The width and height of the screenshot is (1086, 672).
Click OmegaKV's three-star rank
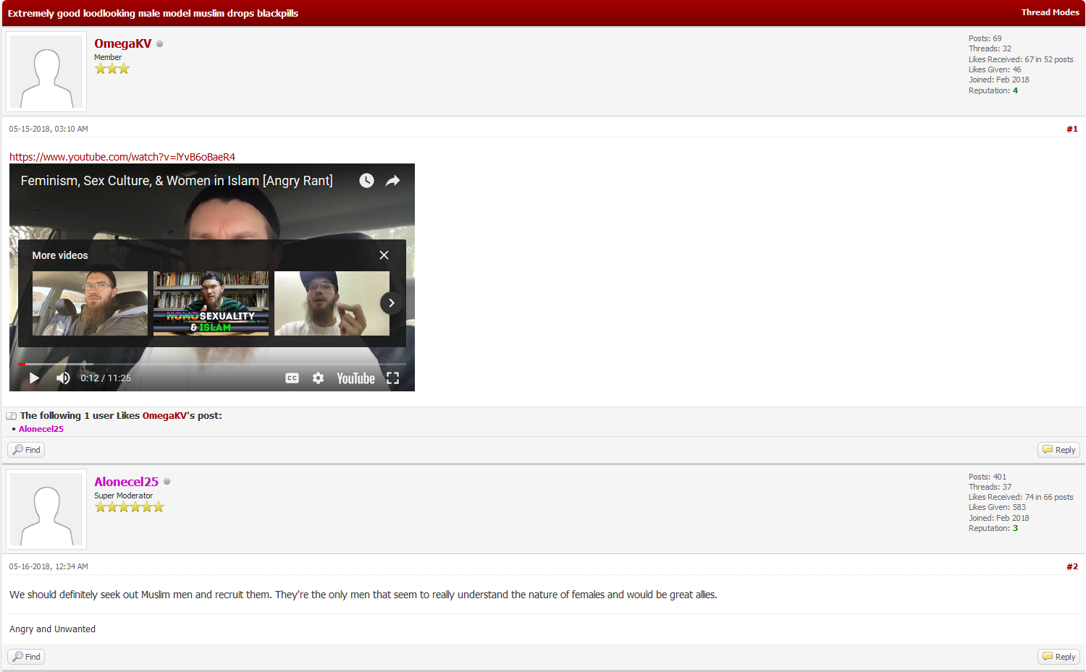click(x=112, y=69)
